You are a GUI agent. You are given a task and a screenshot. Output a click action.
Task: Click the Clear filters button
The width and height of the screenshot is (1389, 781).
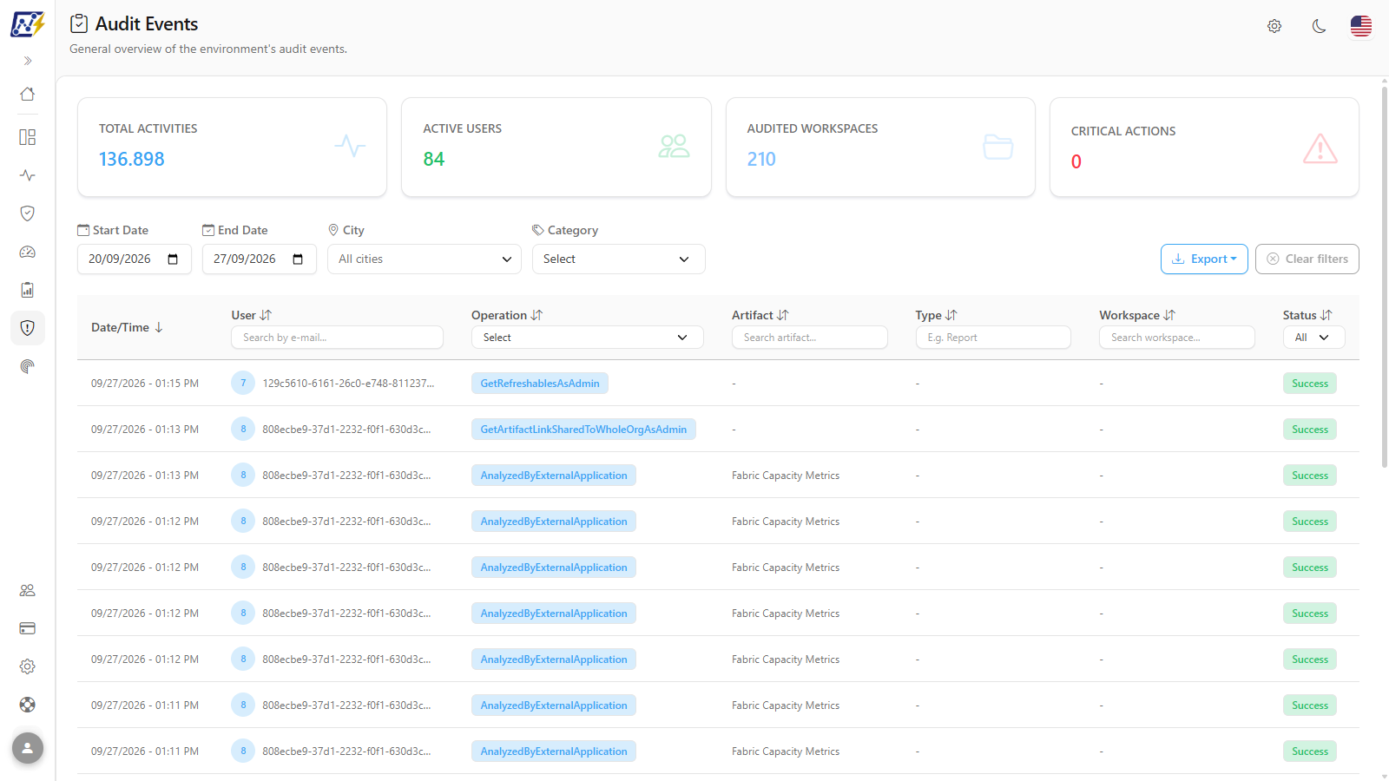[x=1307, y=259]
